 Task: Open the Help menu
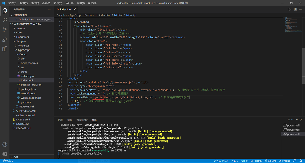pos(92,3)
